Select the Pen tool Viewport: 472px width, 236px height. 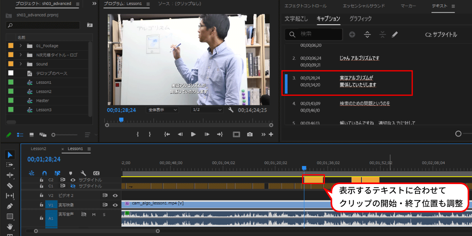click(10, 206)
